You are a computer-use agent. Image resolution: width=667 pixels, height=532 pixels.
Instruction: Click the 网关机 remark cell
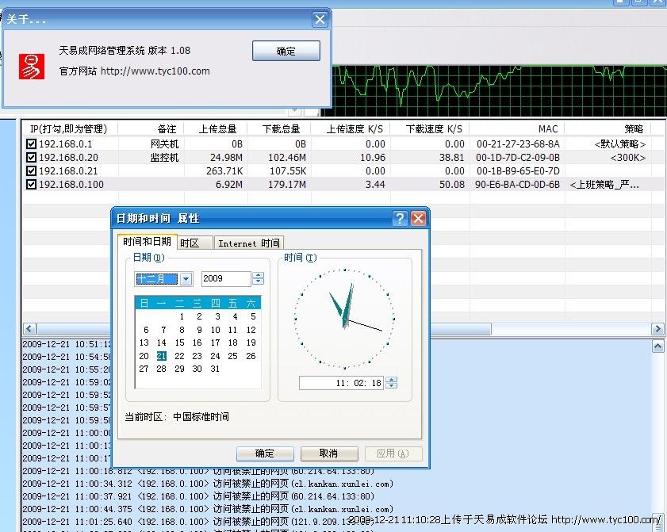pos(165,144)
